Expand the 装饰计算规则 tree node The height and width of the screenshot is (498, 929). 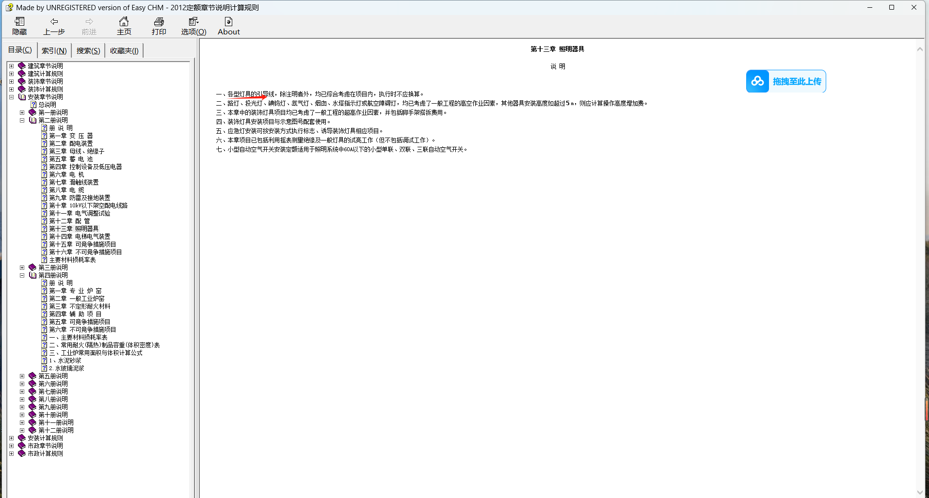pos(11,89)
